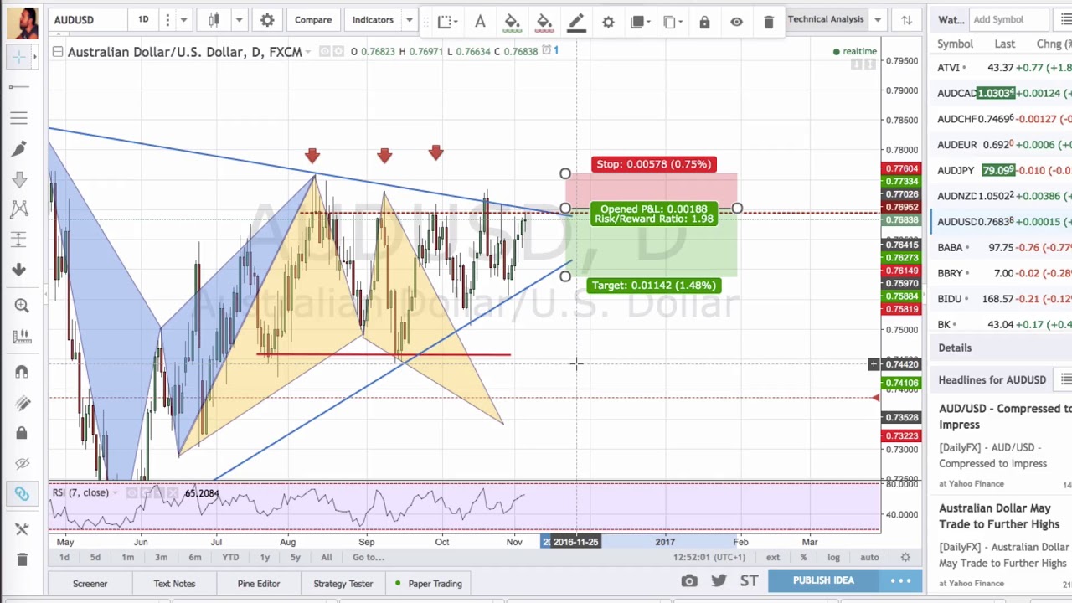
Task: Hide the selected drawing via the eye icon
Action: pos(736,21)
